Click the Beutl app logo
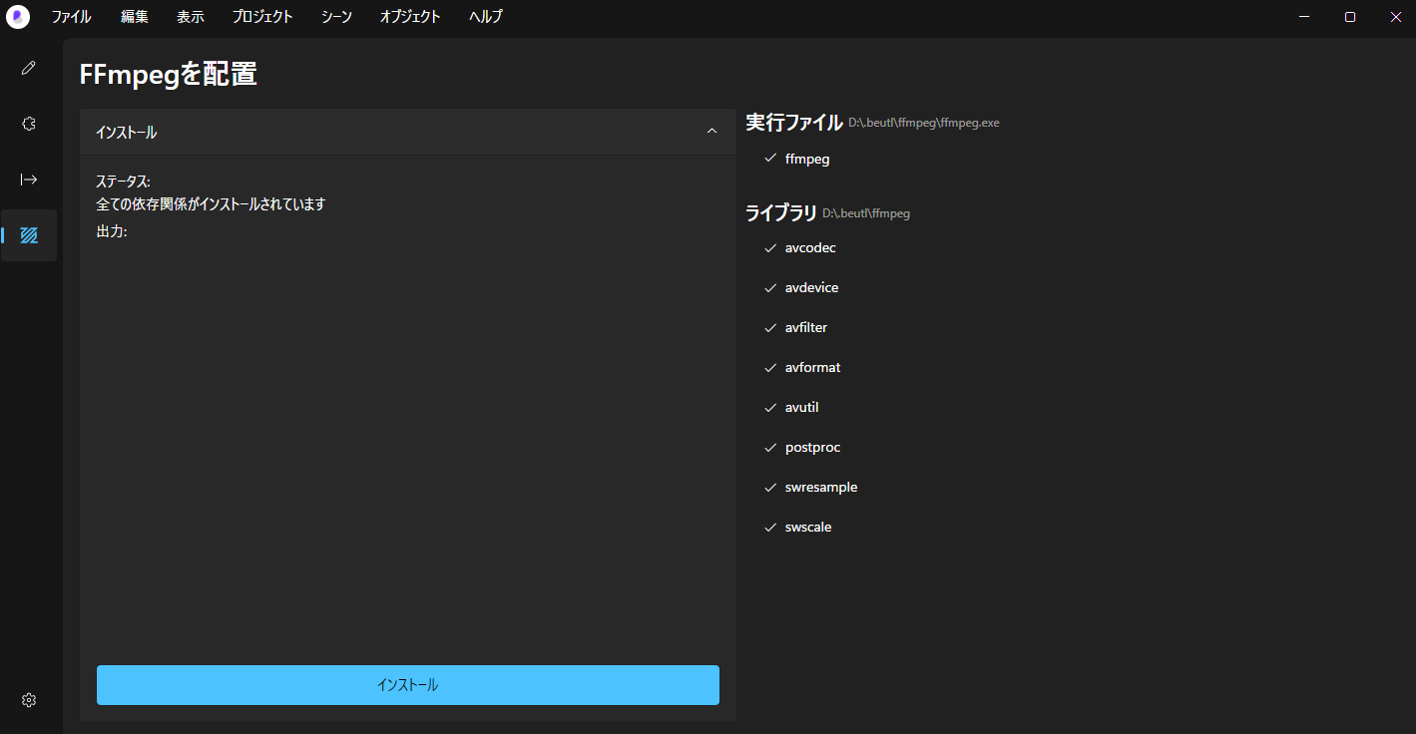This screenshot has width=1416, height=734. pyautogui.click(x=18, y=17)
